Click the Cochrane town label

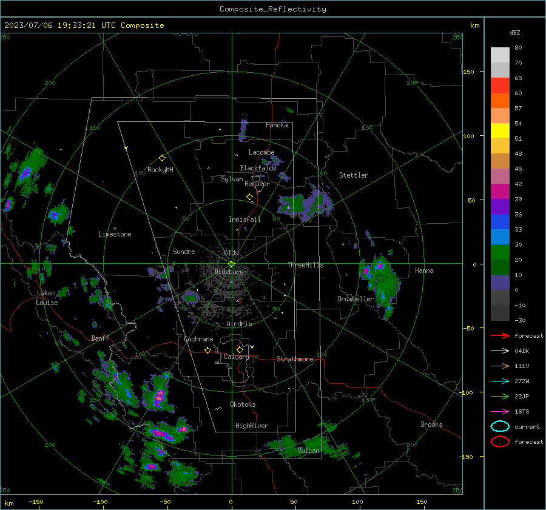pyautogui.click(x=198, y=339)
